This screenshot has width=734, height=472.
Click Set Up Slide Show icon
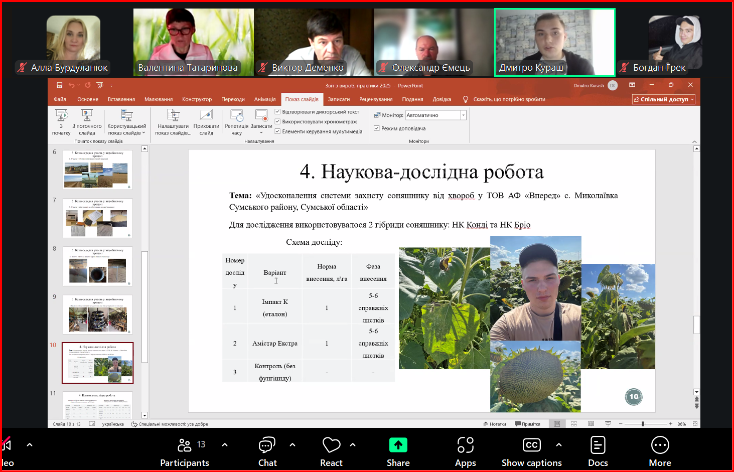click(173, 116)
